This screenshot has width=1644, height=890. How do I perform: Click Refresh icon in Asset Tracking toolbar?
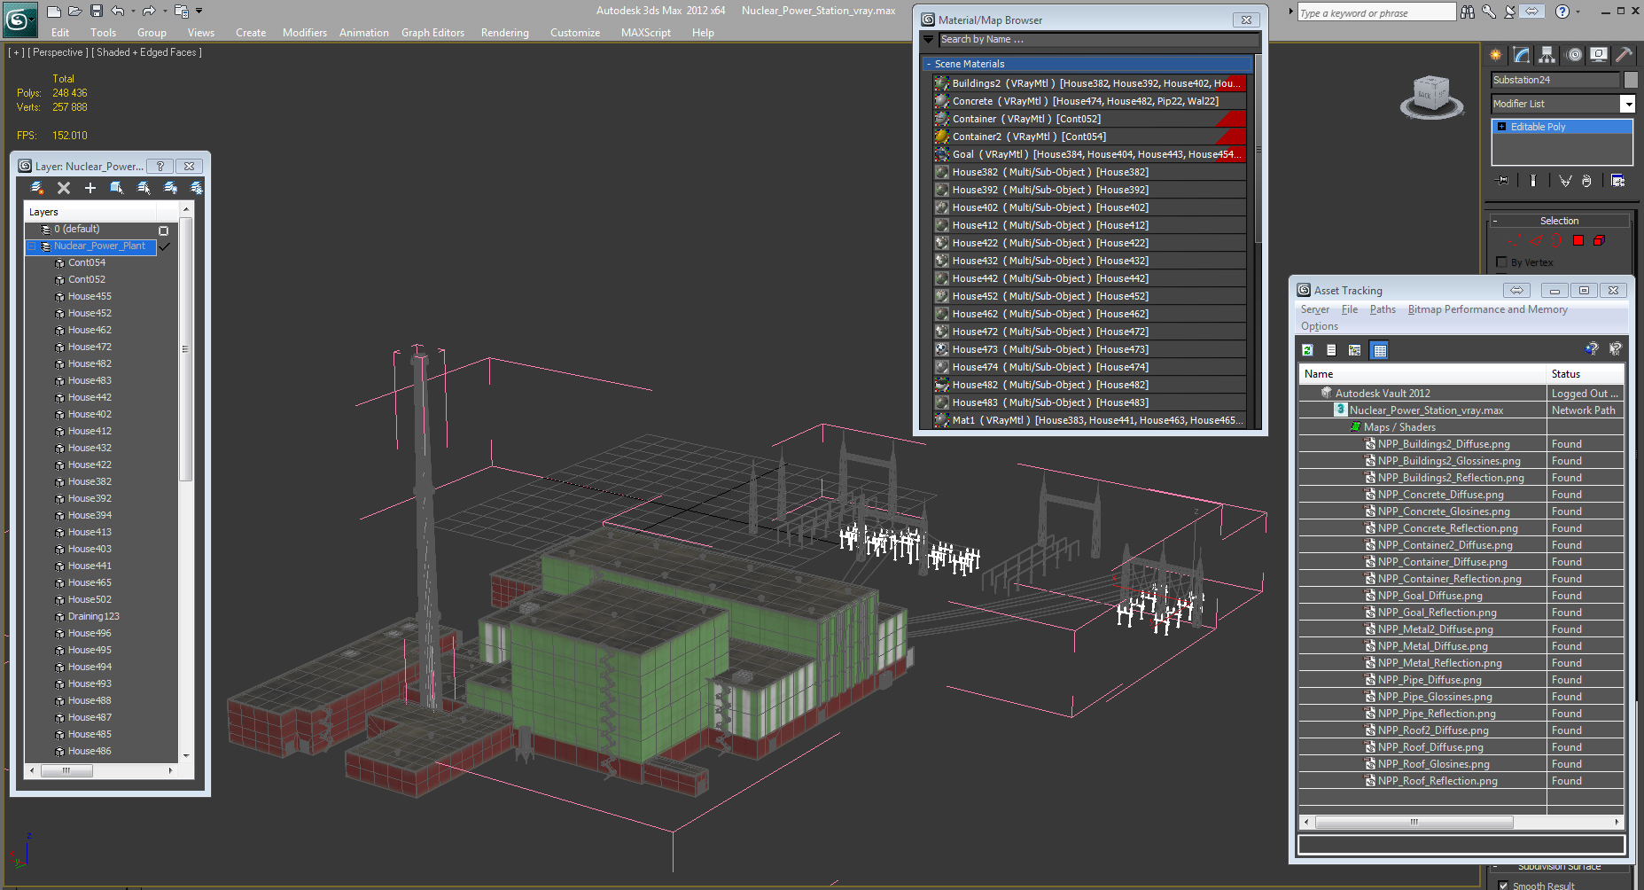(1307, 350)
